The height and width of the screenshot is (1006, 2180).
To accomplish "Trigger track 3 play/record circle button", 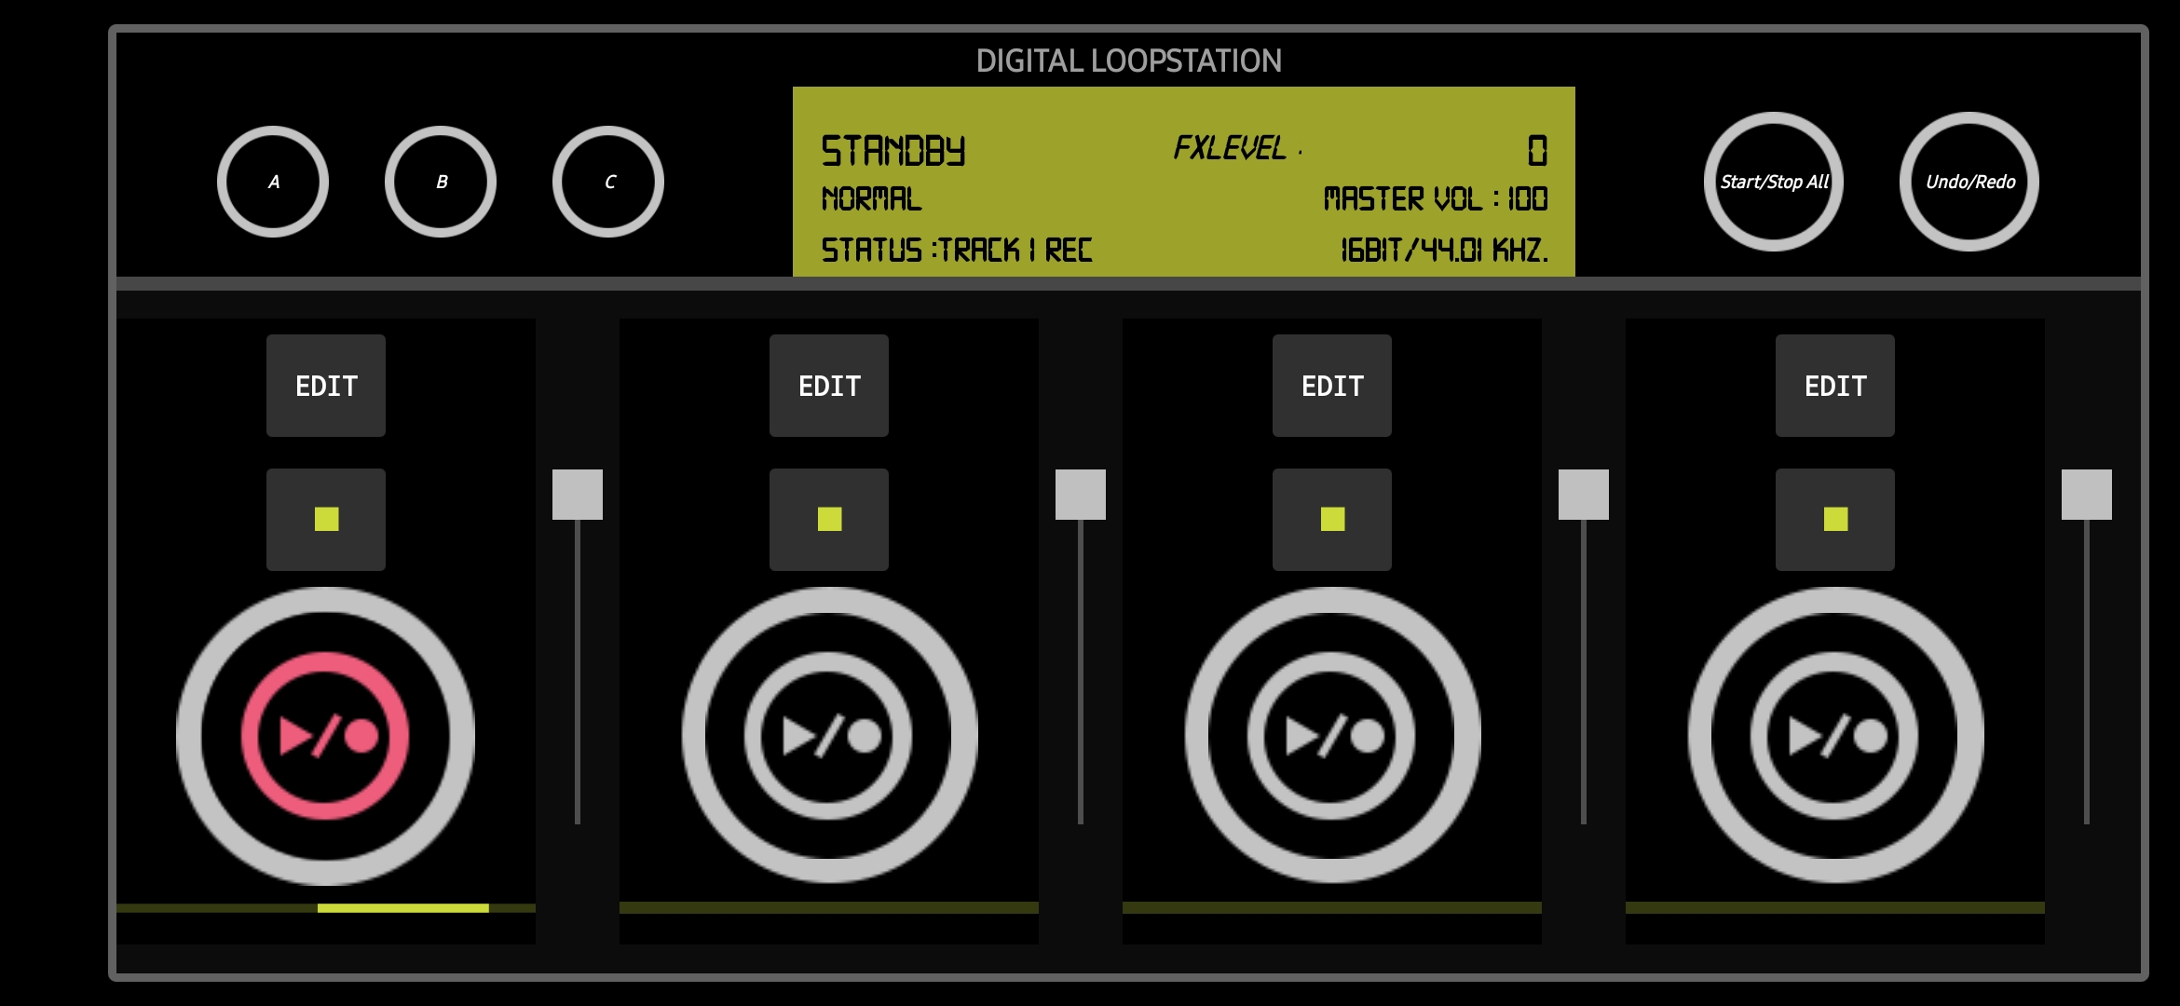I will tap(1332, 736).
